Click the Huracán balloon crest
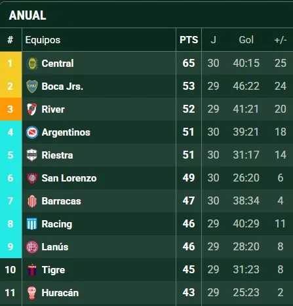This screenshot has width=293, height=306. (32, 293)
